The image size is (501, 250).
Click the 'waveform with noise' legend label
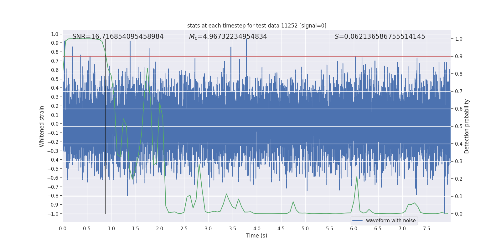click(x=390, y=221)
